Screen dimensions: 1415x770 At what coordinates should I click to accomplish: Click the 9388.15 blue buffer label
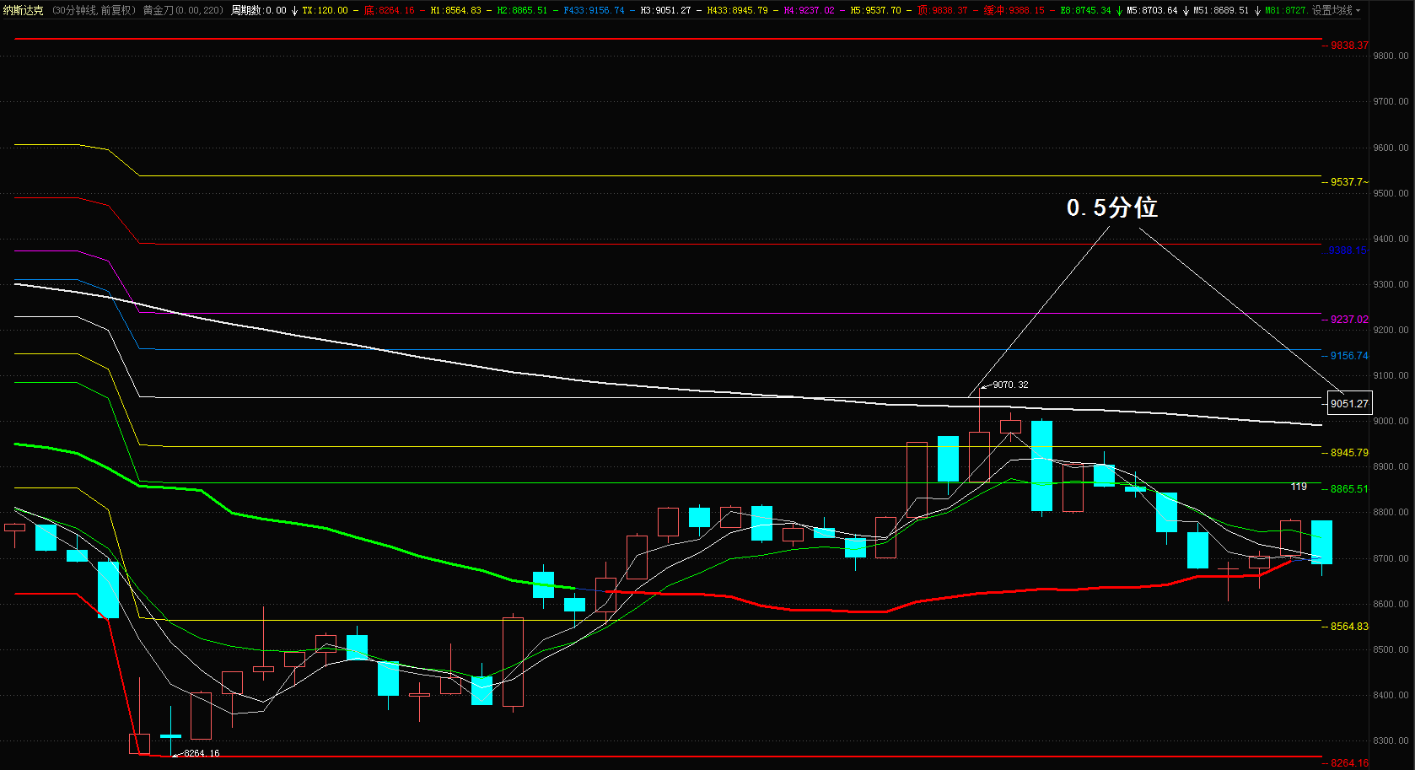pyautogui.click(x=1348, y=250)
